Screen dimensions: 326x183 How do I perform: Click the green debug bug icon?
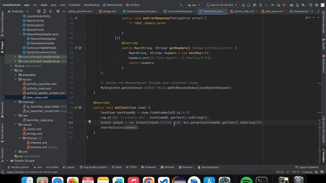coord(260,5)
